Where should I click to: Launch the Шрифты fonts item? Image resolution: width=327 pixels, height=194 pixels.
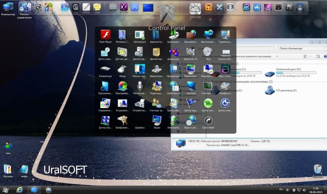pyautogui.click(x=140, y=121)
